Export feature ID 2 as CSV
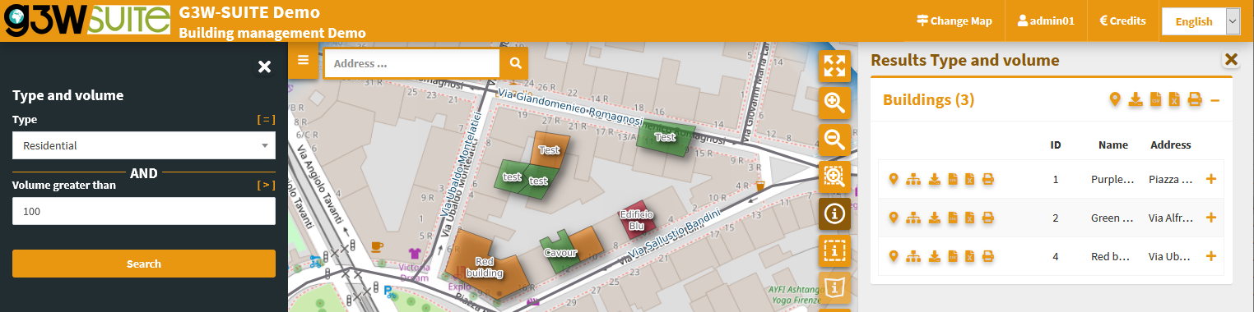 pos(952,218)
